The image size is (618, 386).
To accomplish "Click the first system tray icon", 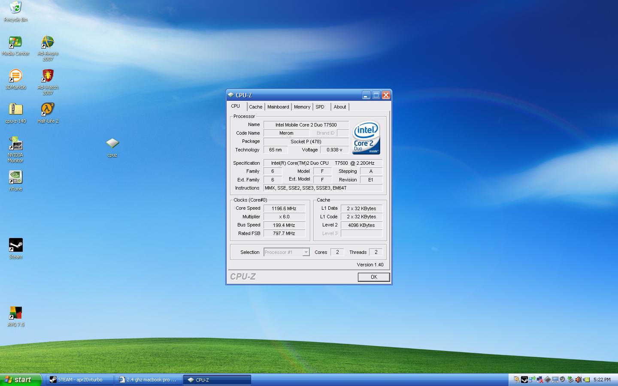I will (x=517, y=380).
